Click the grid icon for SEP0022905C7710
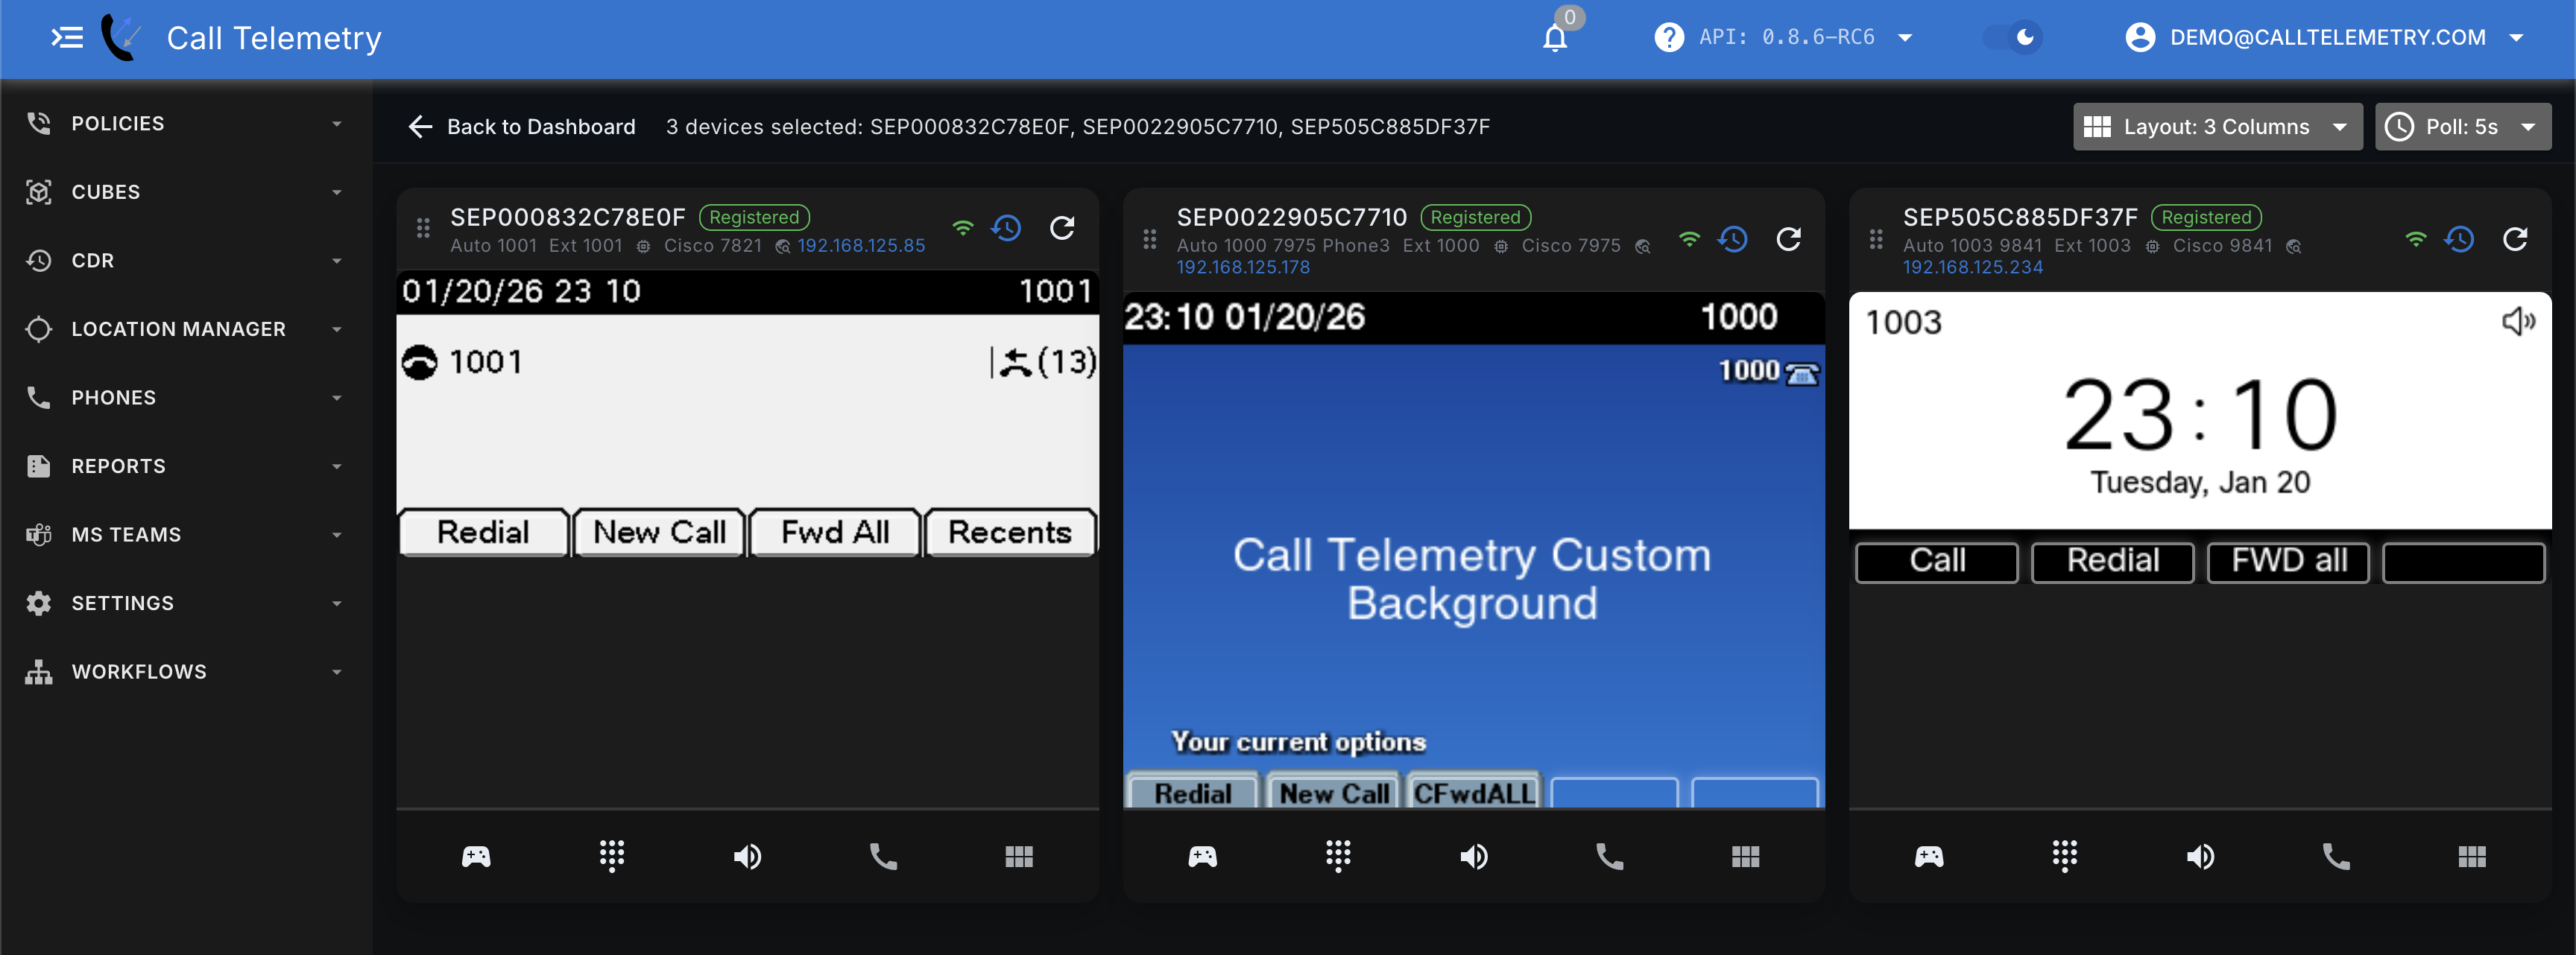Viewport: 2576px width, 955px height. [1746, 857]
